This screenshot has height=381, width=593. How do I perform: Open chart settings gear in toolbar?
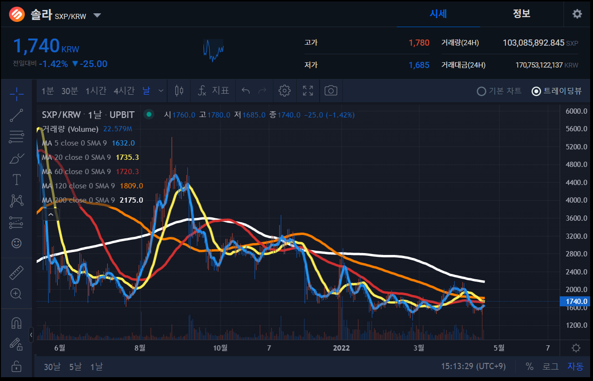(x=284, y=90)
